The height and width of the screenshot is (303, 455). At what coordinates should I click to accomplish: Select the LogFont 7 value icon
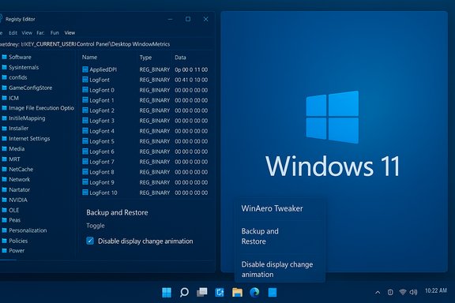[85, 162]
